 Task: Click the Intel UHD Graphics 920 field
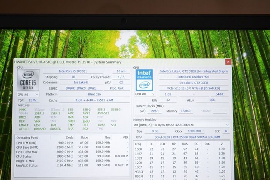(x=194, y=77)
